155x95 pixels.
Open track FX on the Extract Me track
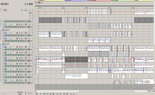tap(22, 10)
